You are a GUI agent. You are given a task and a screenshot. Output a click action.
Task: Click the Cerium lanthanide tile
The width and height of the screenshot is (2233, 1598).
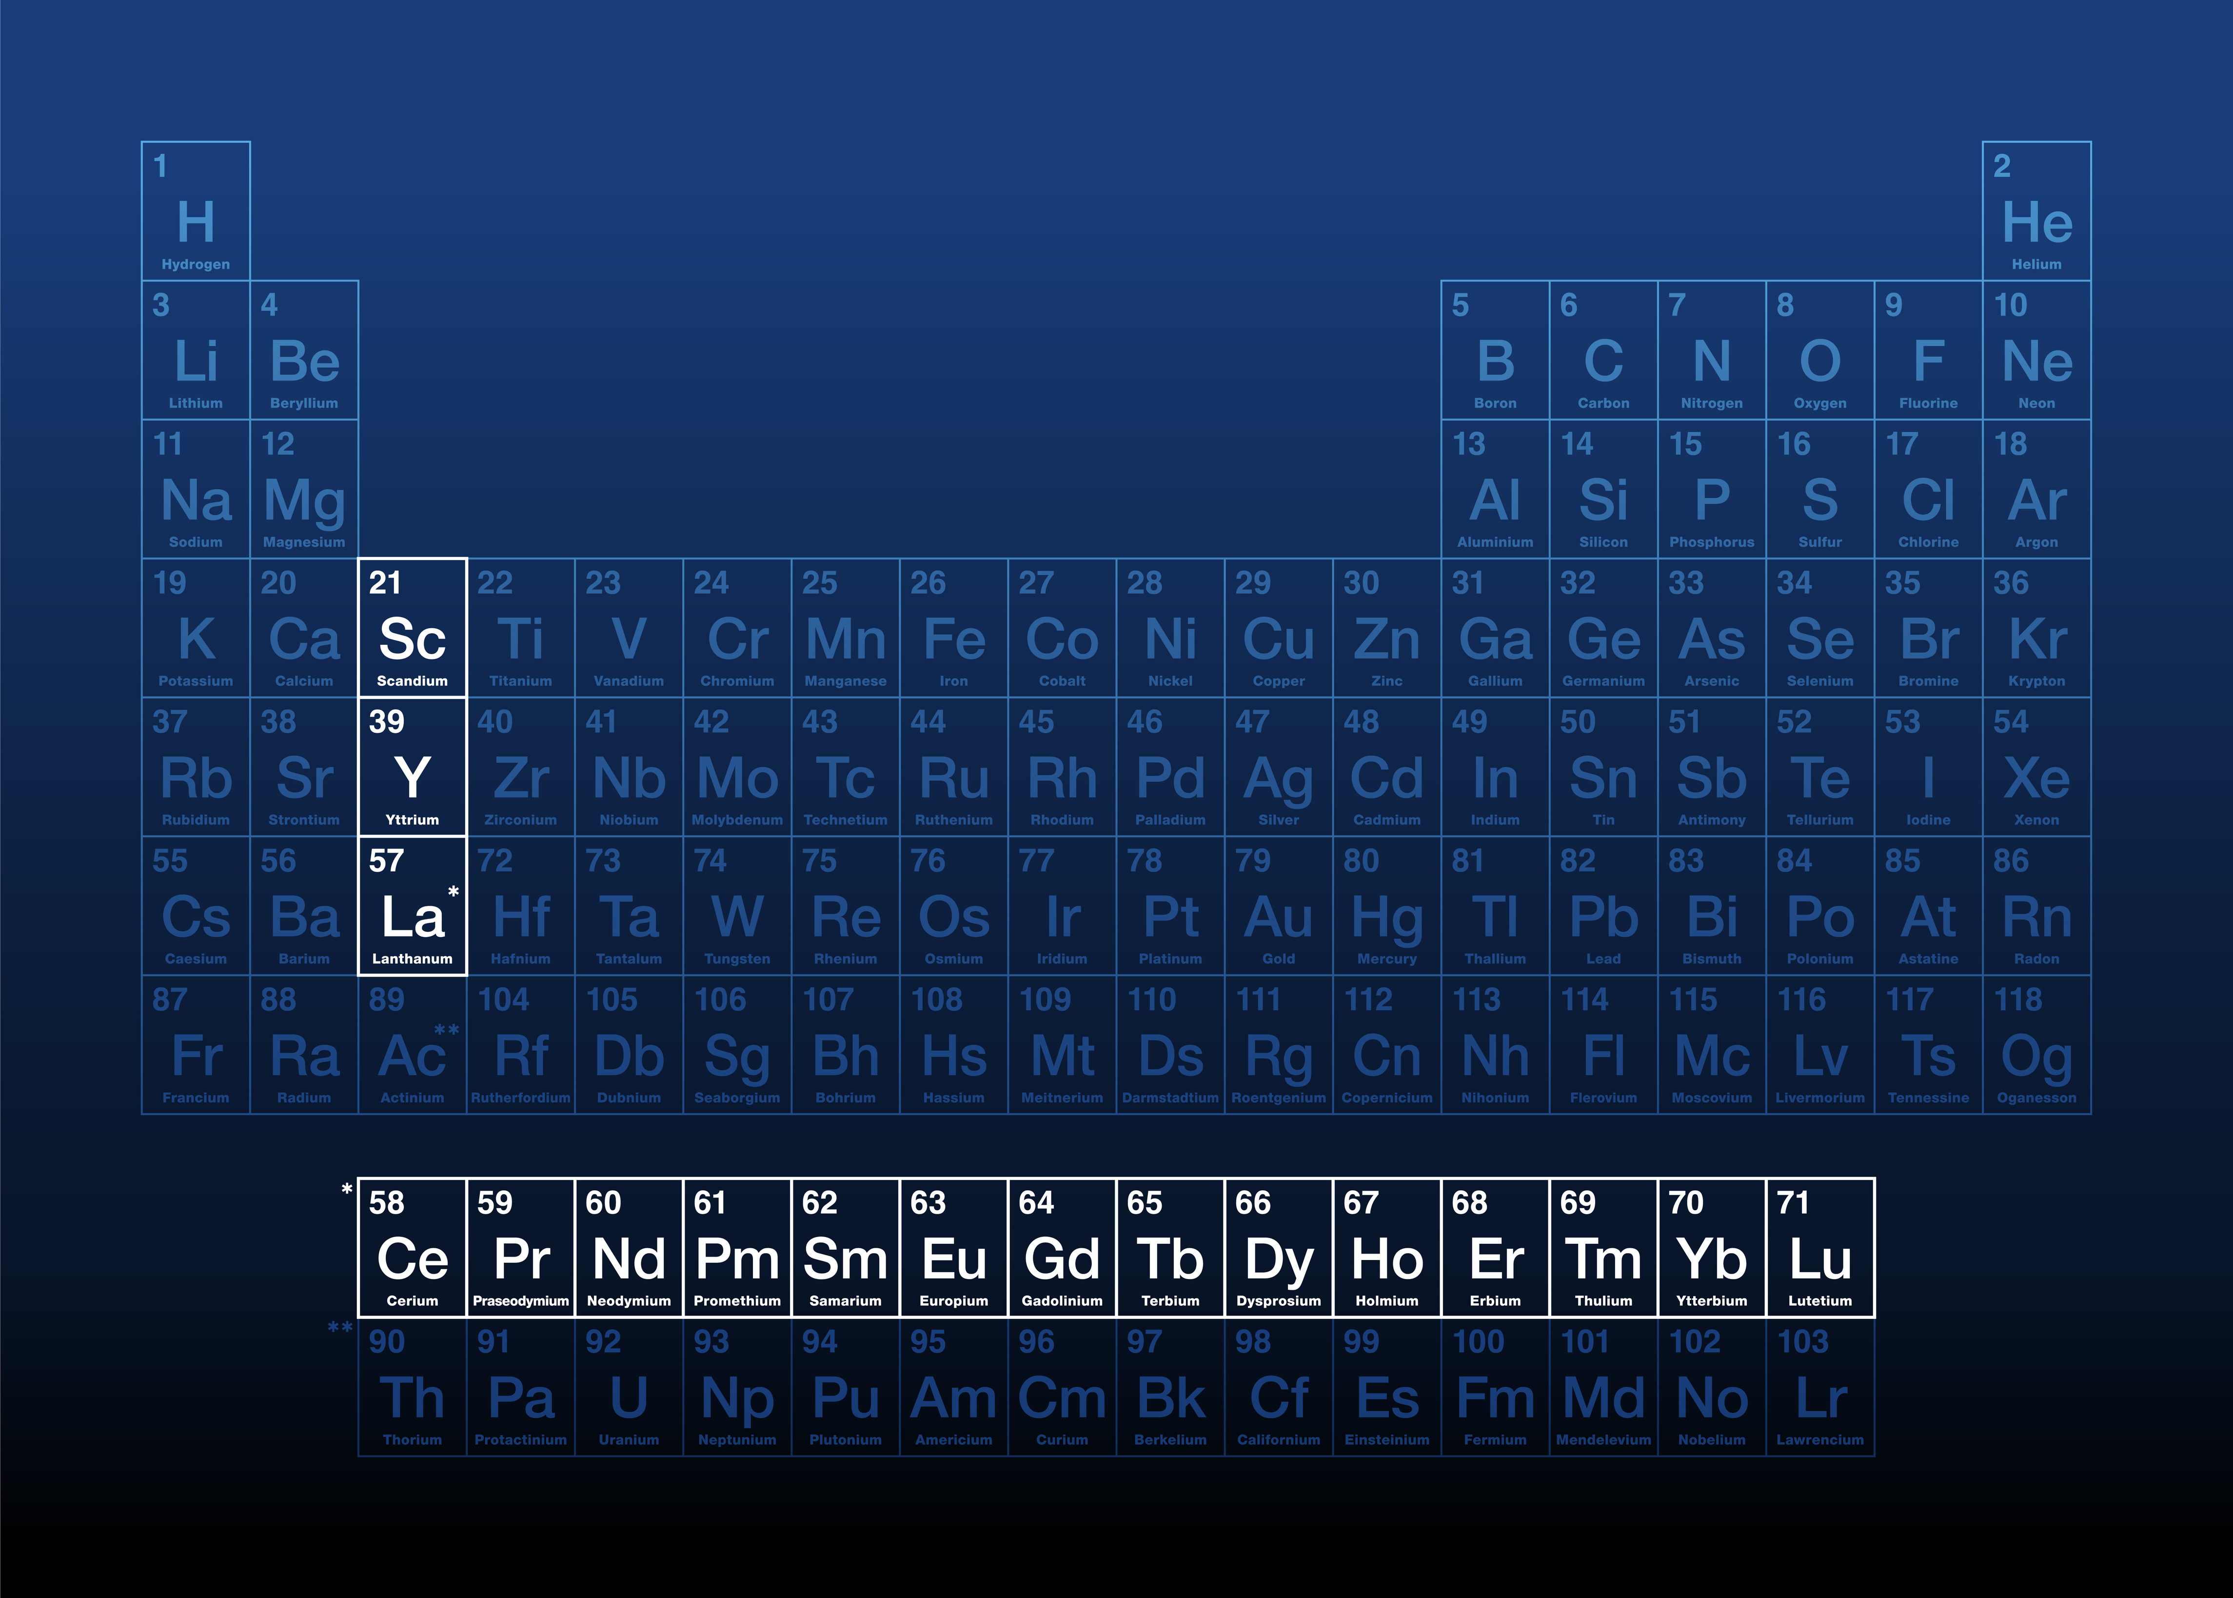click(412, 1248)
